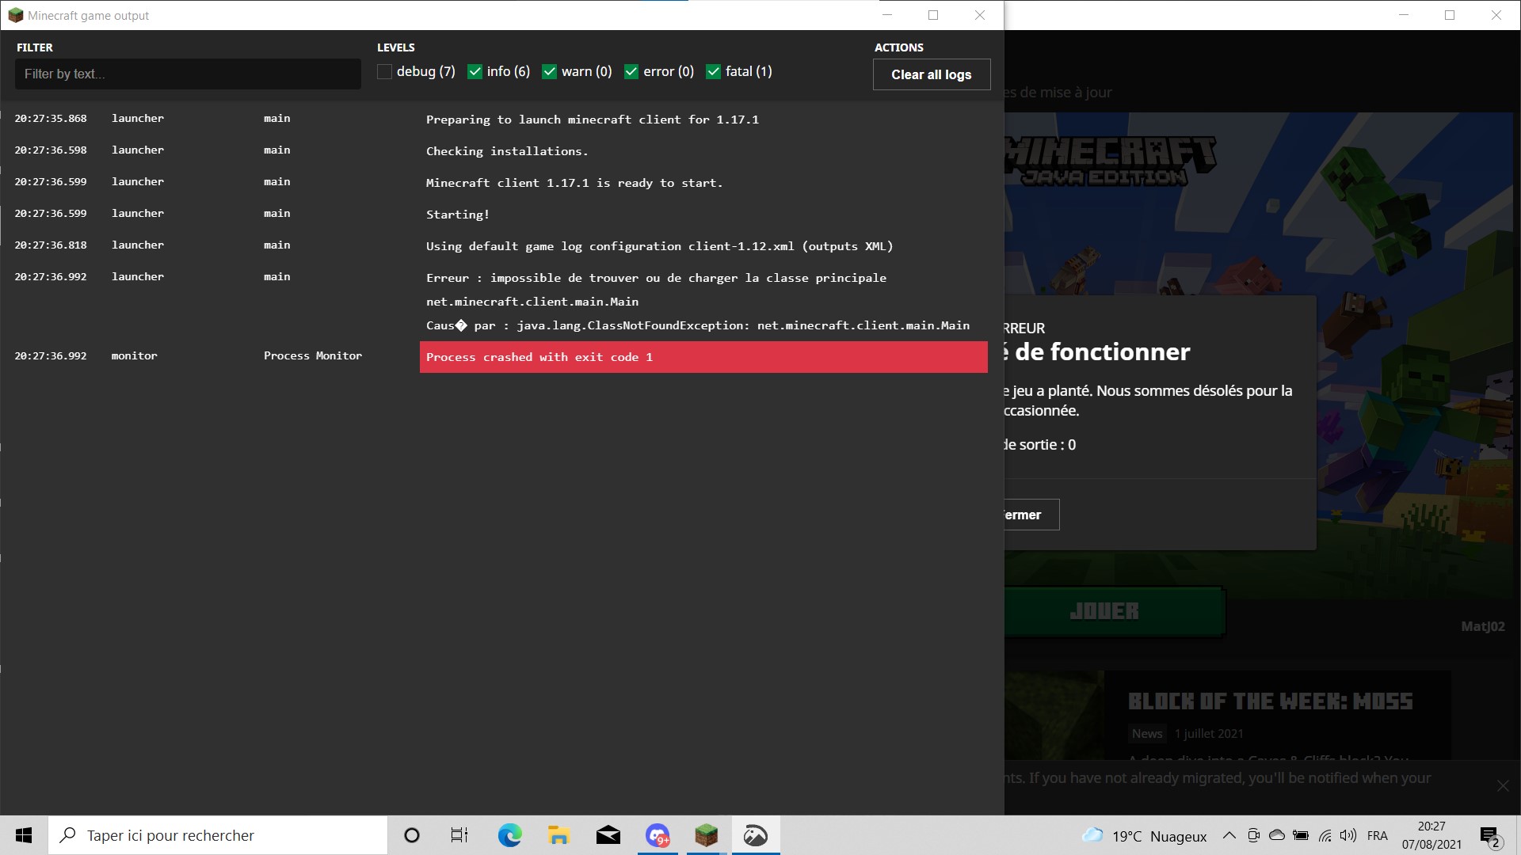Uncheck the fatal log level
Screen dimensions: 1521x855
tap(713, 72)
